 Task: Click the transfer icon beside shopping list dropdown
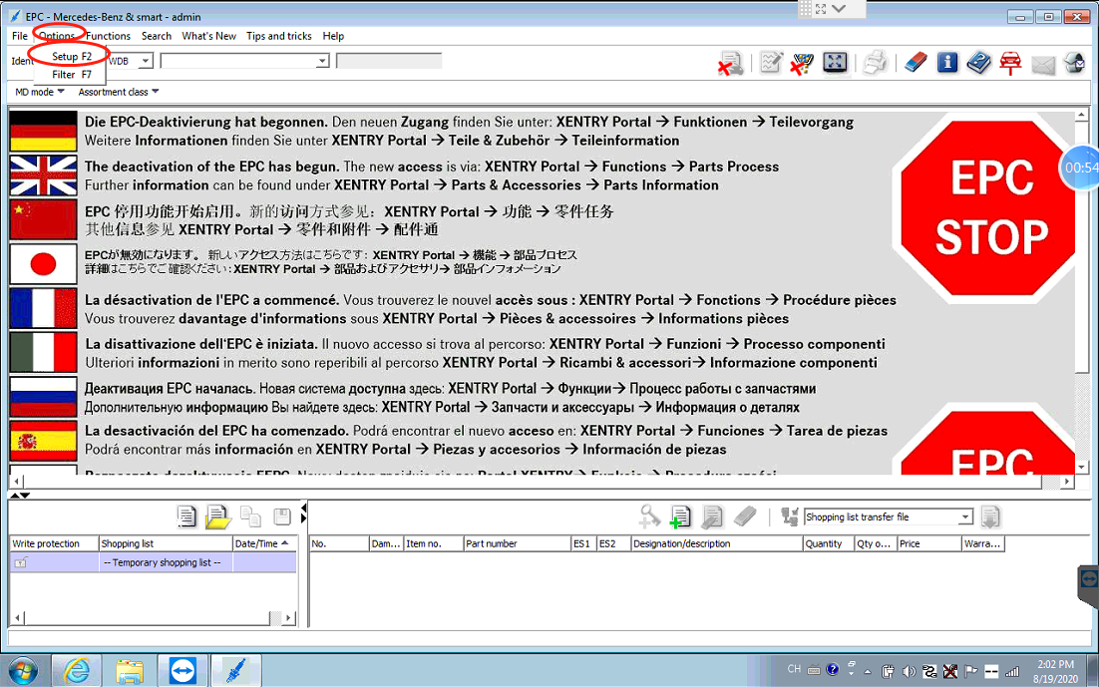pos(789,516)
